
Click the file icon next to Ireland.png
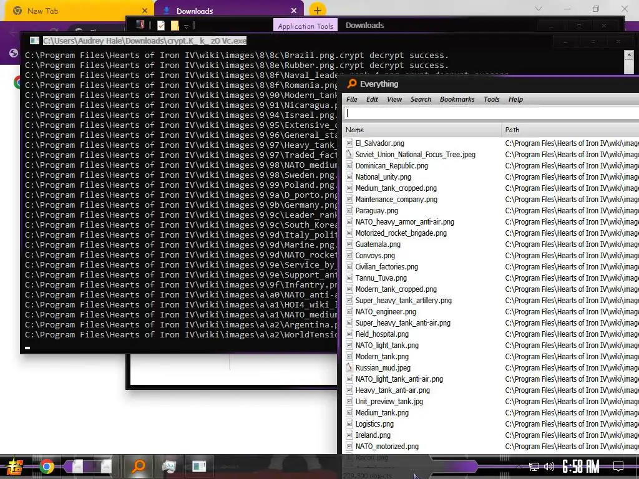pyautogui.click(x=349, y=435)
